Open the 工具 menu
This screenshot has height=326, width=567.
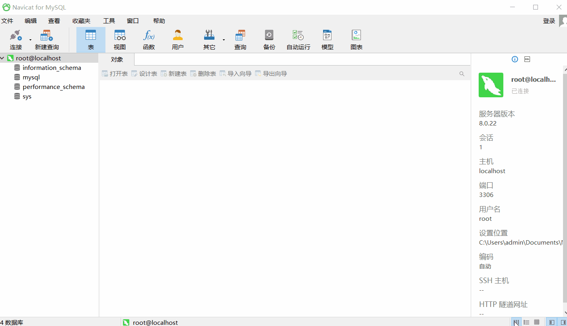109,21
